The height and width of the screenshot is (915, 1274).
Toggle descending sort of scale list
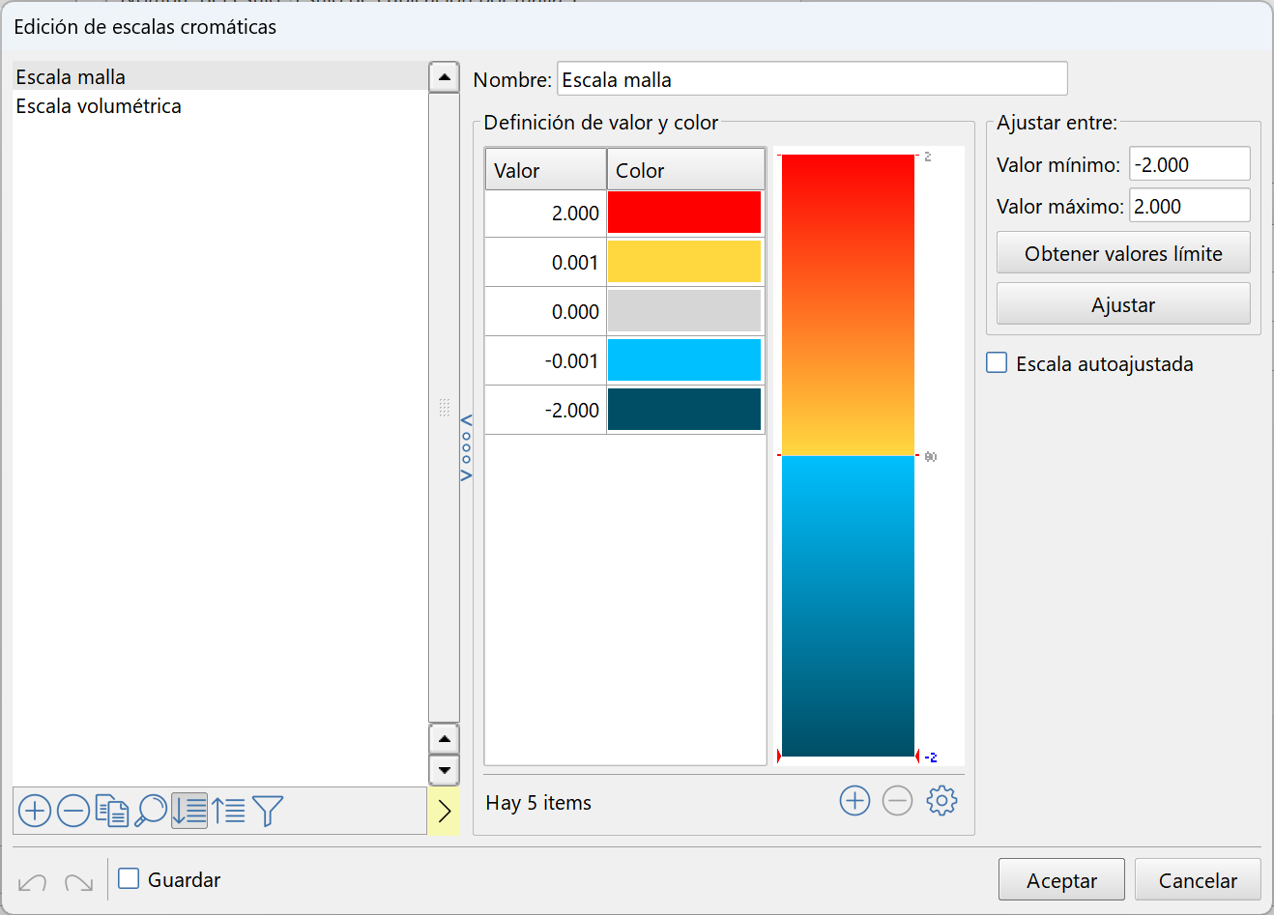click(189, 811)
